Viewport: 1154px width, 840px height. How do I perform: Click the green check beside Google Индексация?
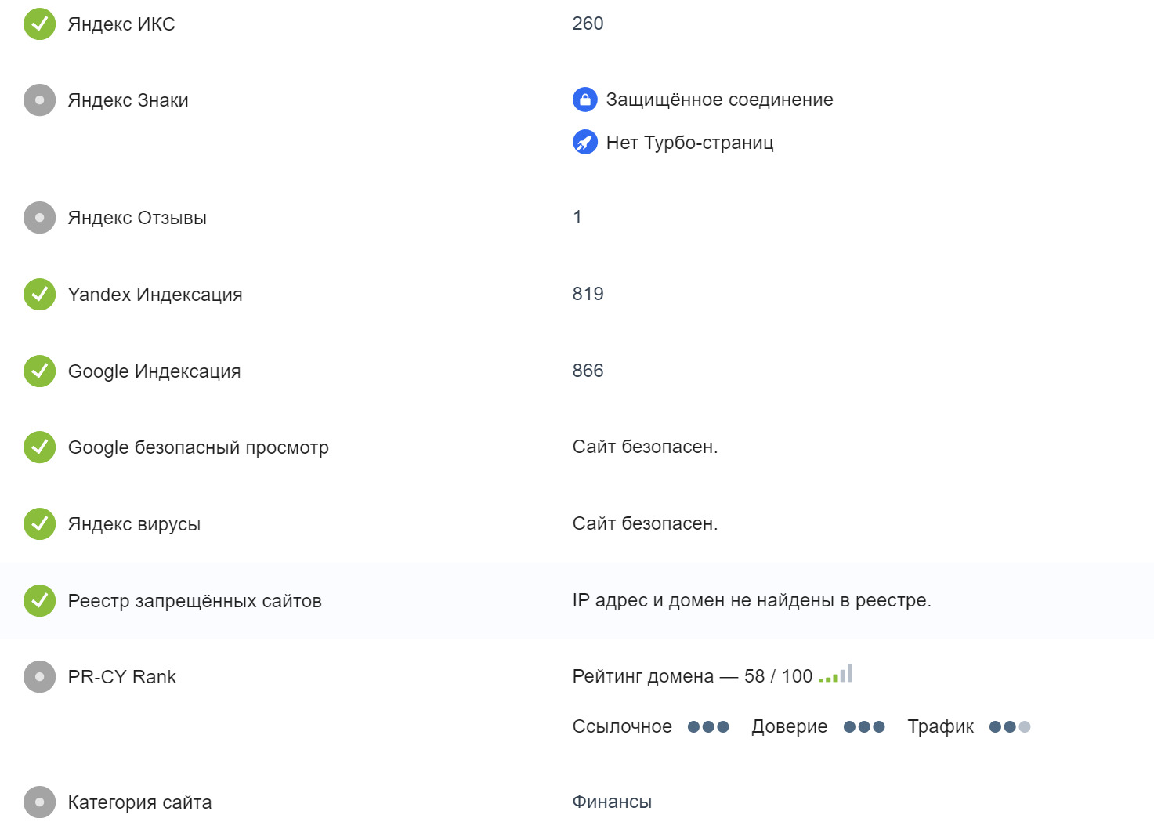pyautogui.click(x=39, y=371)
